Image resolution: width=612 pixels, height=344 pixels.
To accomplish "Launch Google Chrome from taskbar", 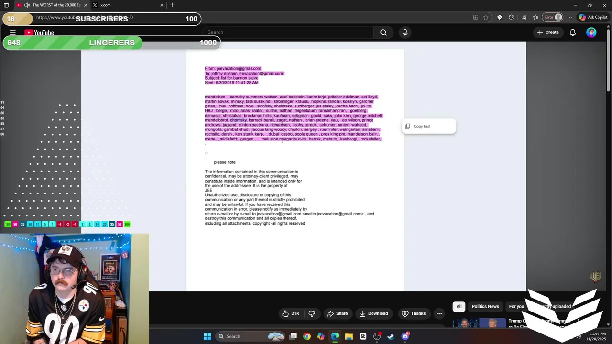I will pyautogui.click(x=307, y=336).
